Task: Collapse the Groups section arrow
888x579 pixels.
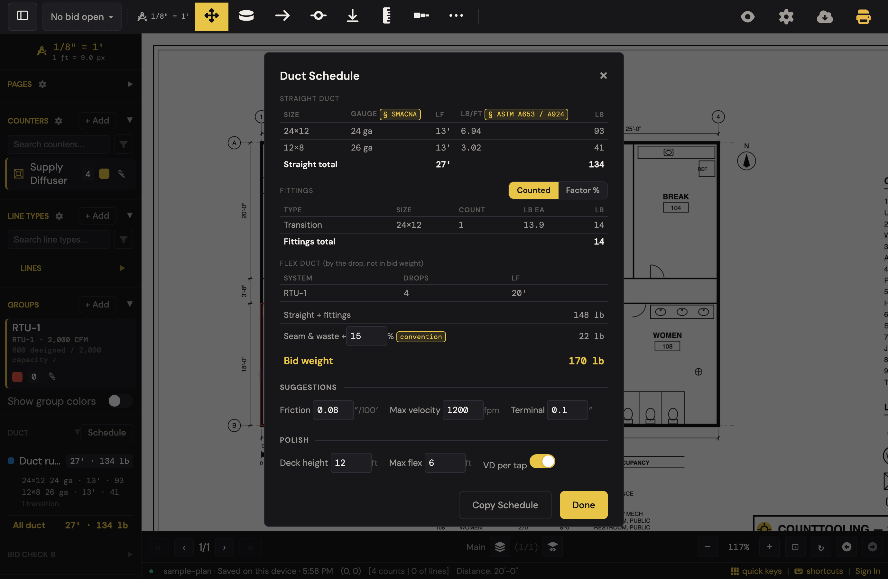Action: (x=130, y=304)
